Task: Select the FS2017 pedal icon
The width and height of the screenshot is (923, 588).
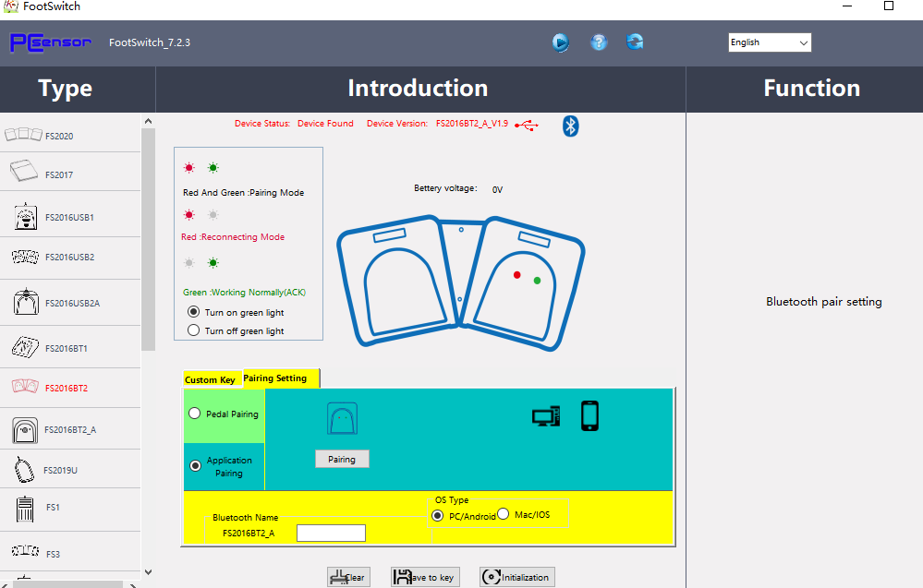Action: click(24, 171)
